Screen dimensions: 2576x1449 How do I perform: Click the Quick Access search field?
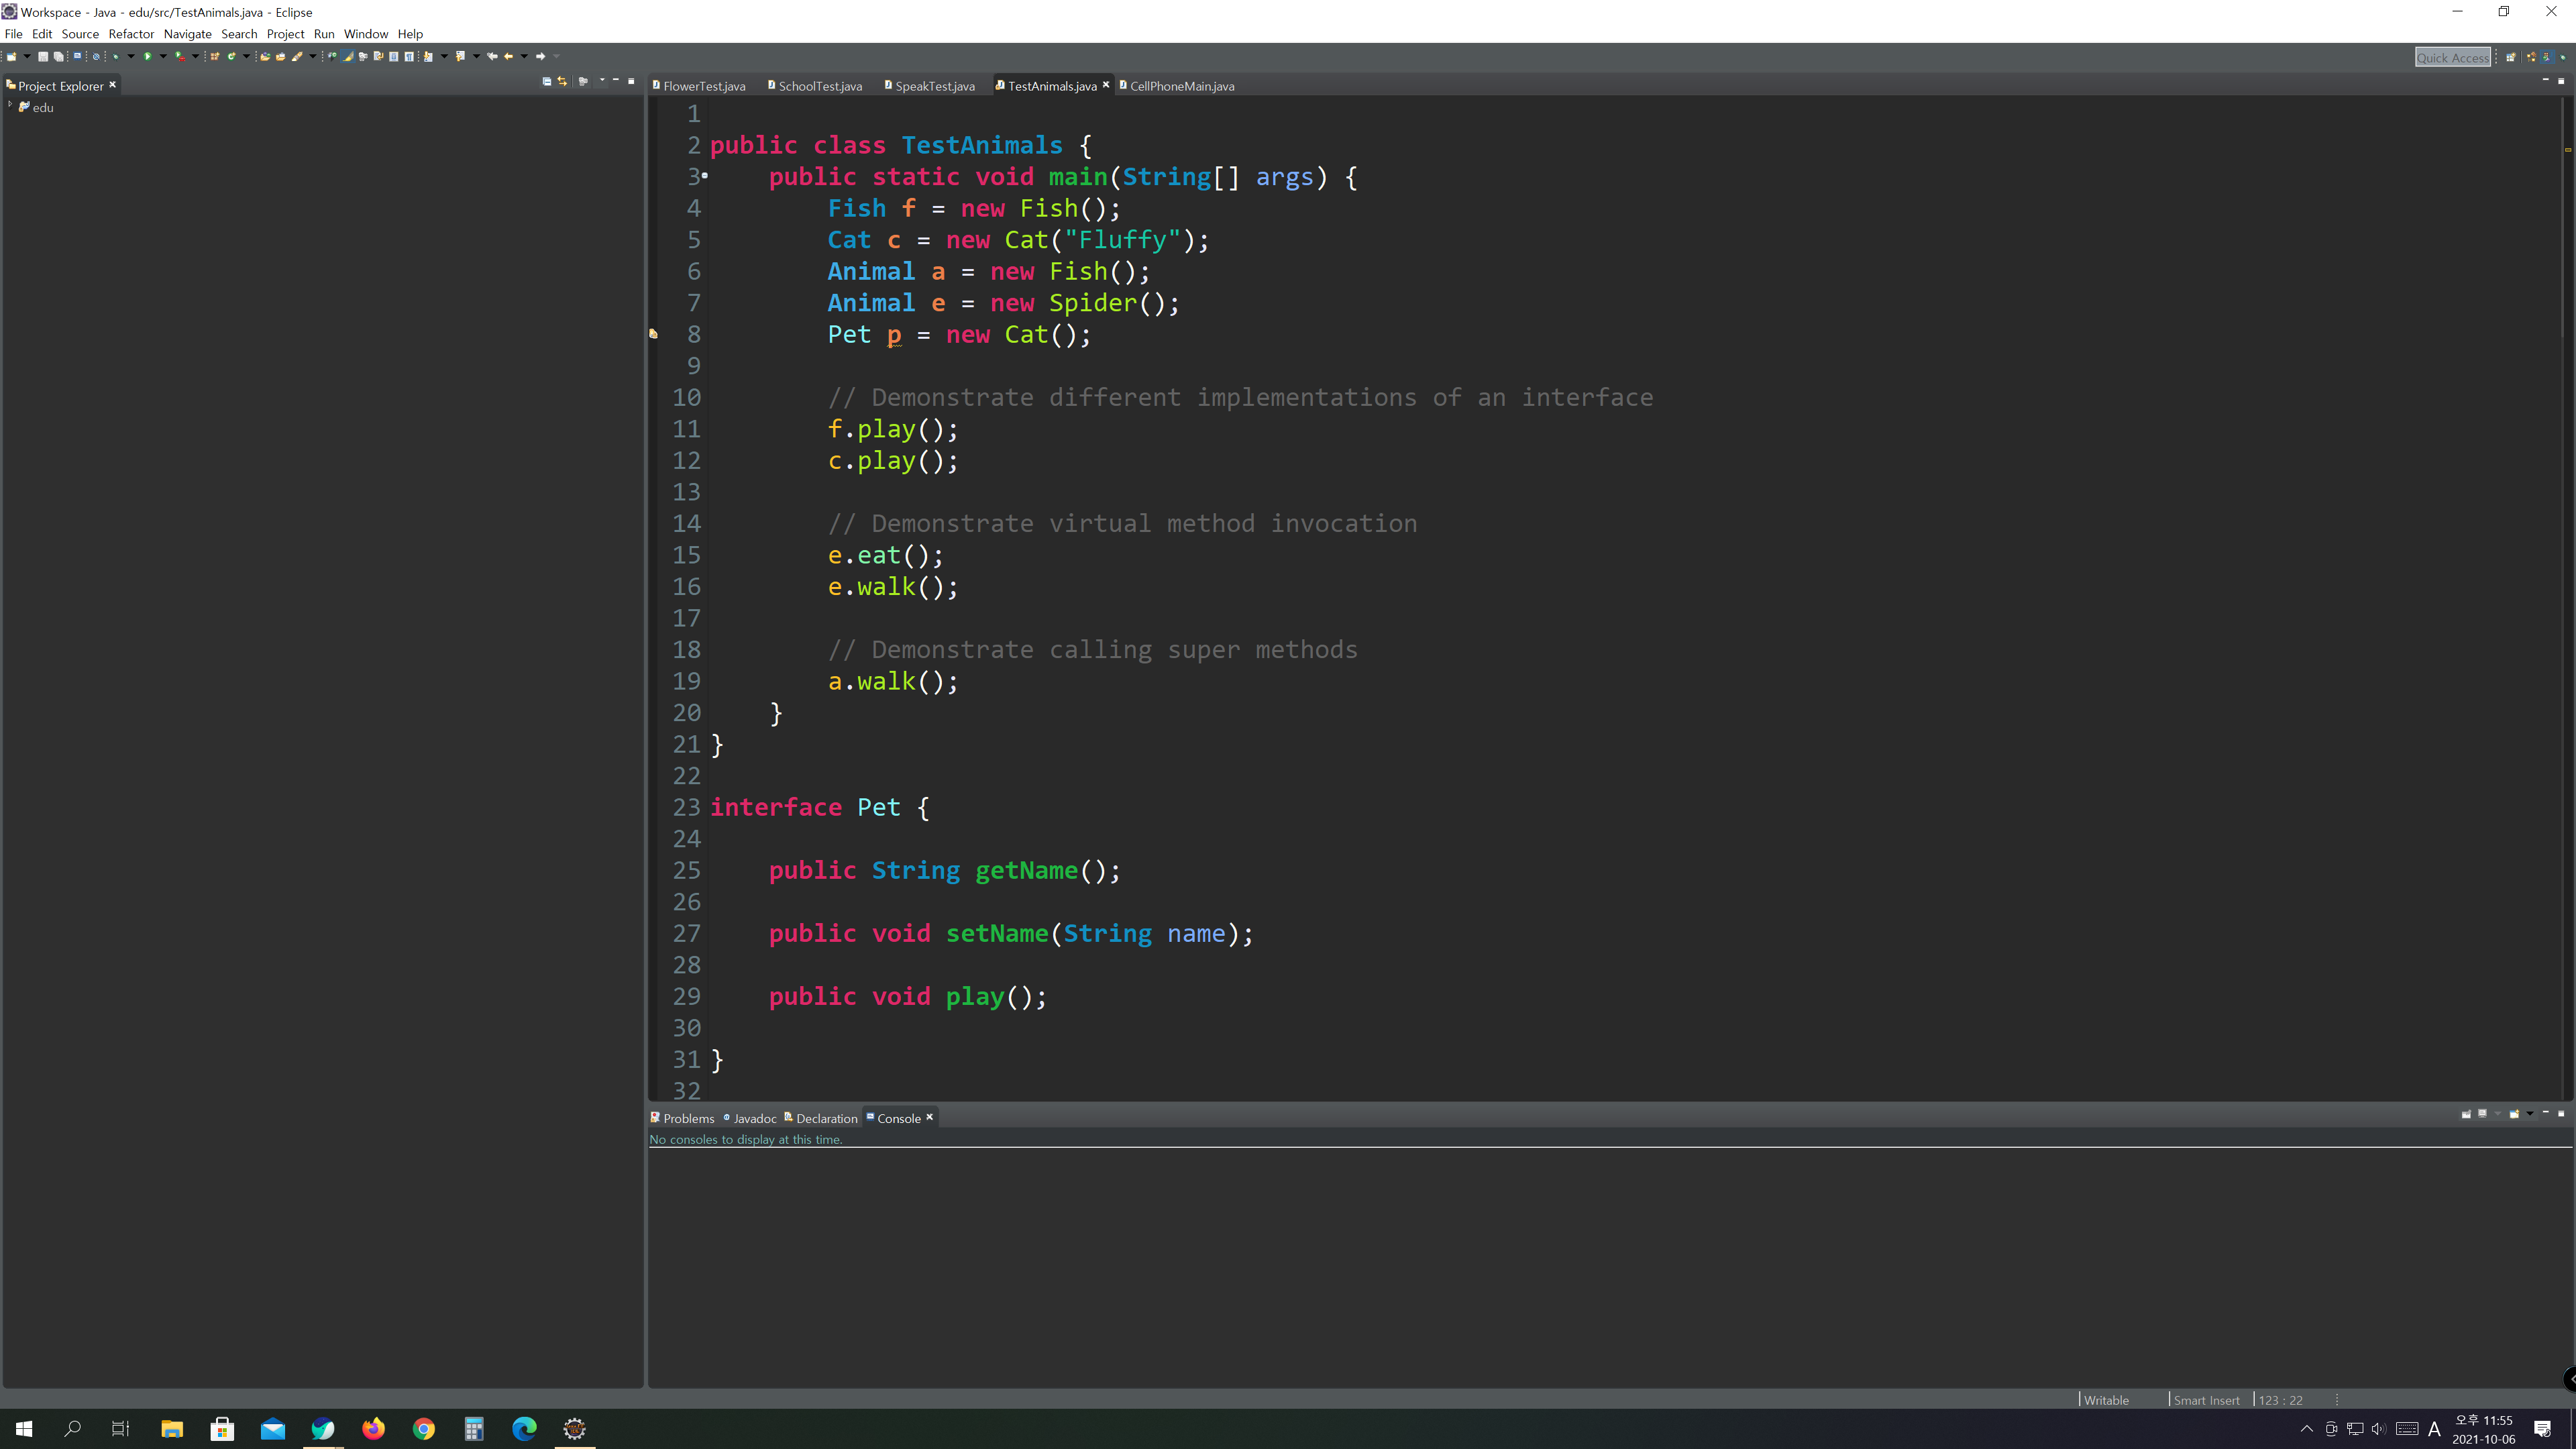click(2452, 57)
